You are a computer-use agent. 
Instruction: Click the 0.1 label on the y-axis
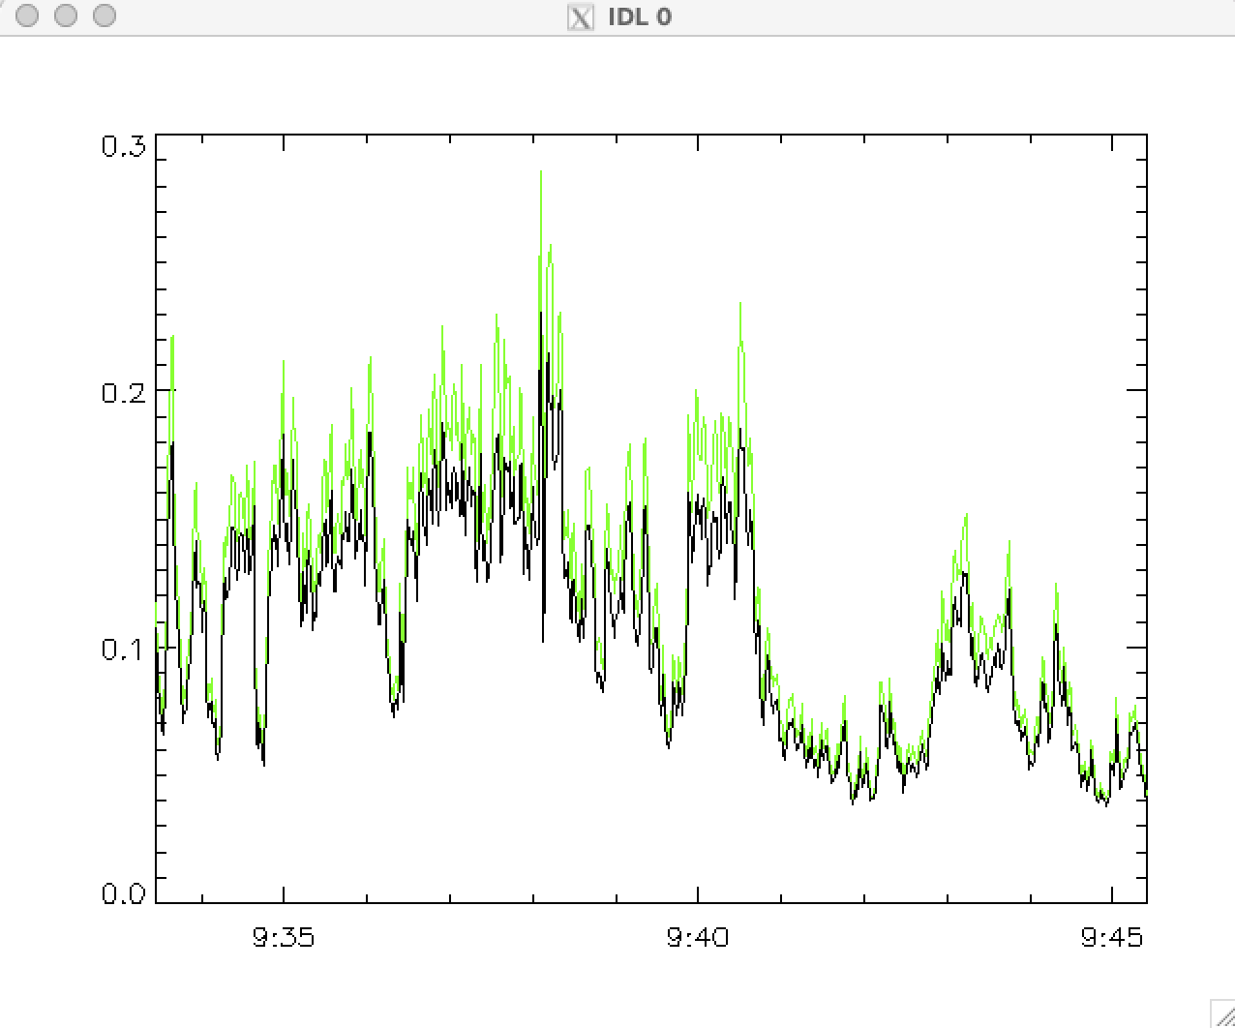[x=123, y=648]
